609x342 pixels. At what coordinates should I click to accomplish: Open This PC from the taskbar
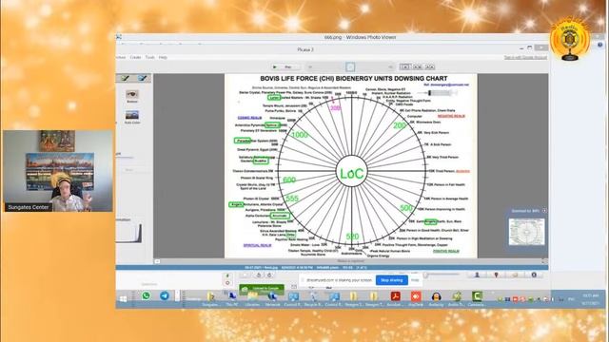(232, 297)
